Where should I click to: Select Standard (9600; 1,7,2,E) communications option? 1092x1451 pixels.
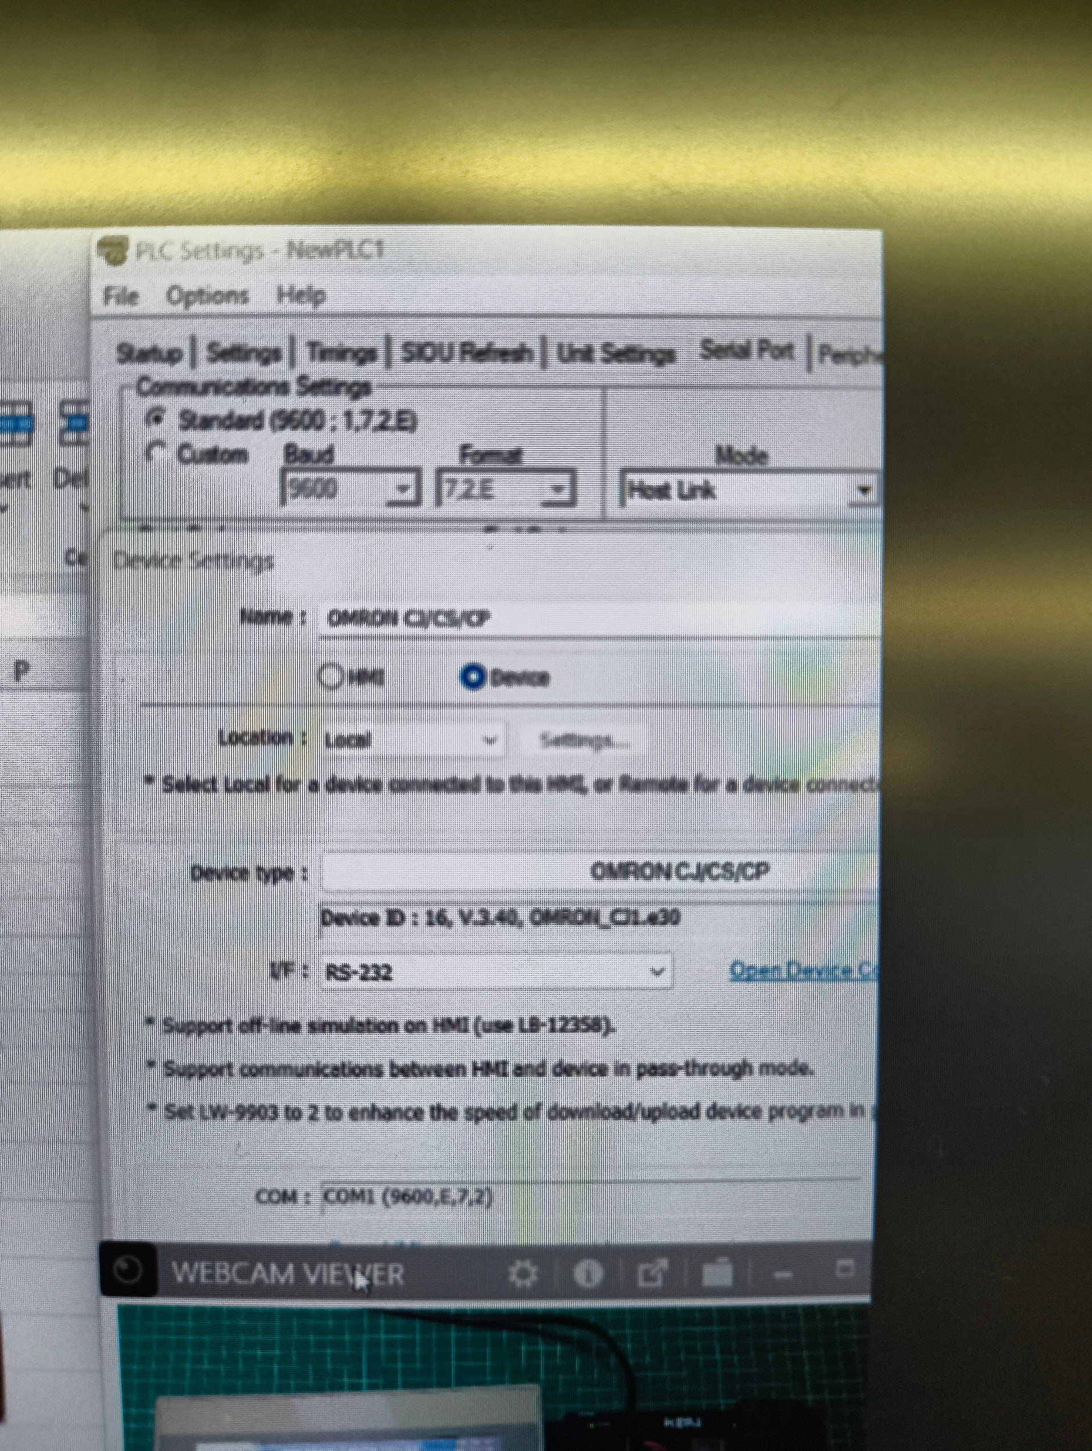click(x=158, y=418)
